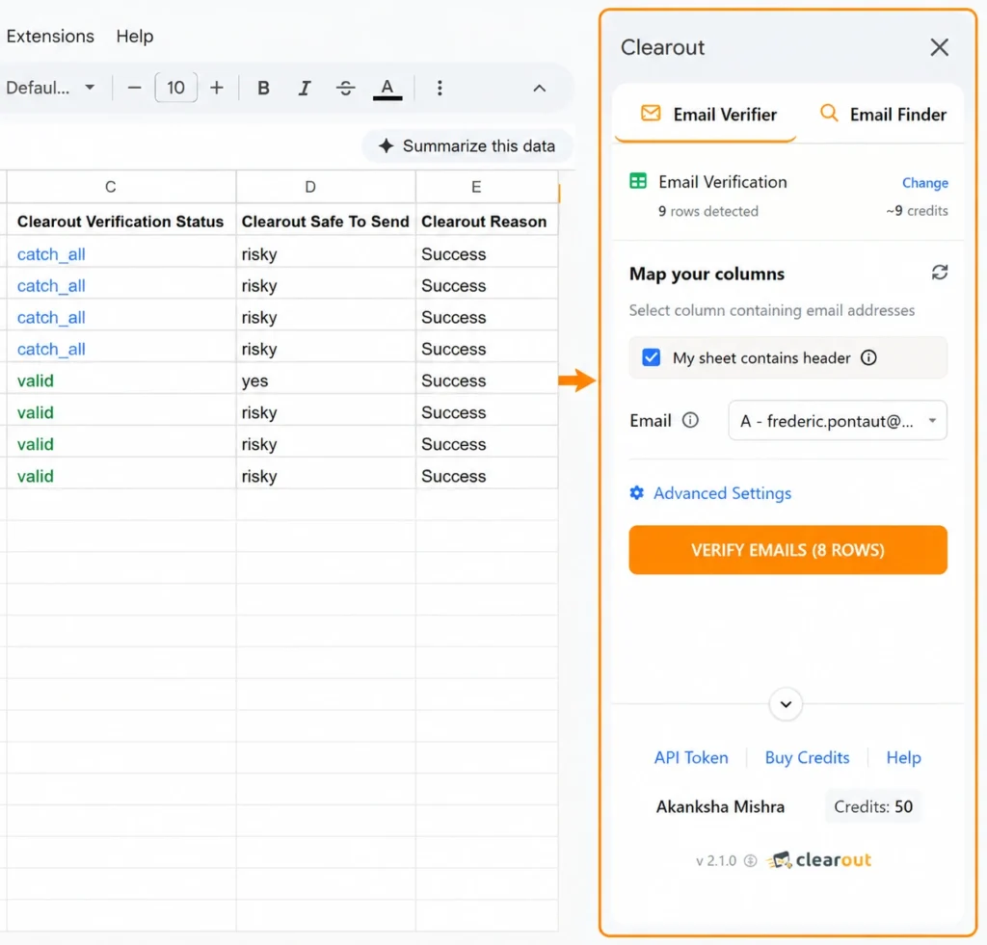Toggle italic formatting
This screenshot has height=945, width=987.
tap(305, 88)
